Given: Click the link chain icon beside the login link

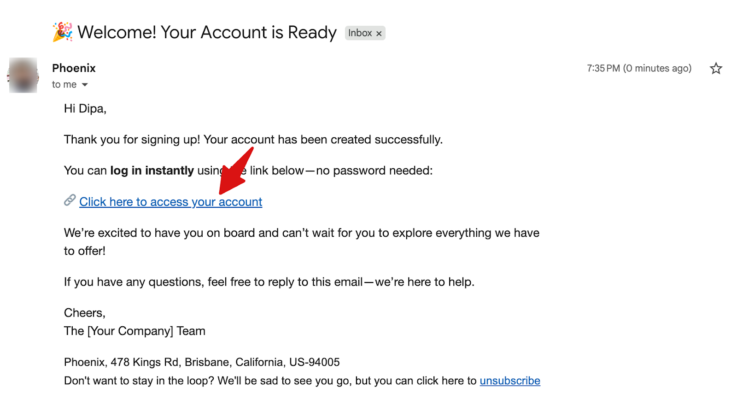Looking at the screenshot, I should [69, 200].
